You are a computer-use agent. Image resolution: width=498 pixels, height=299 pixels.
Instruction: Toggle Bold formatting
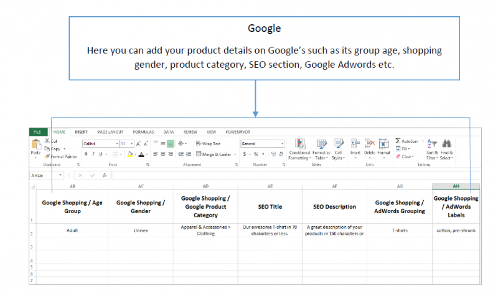tap(86, 154)
